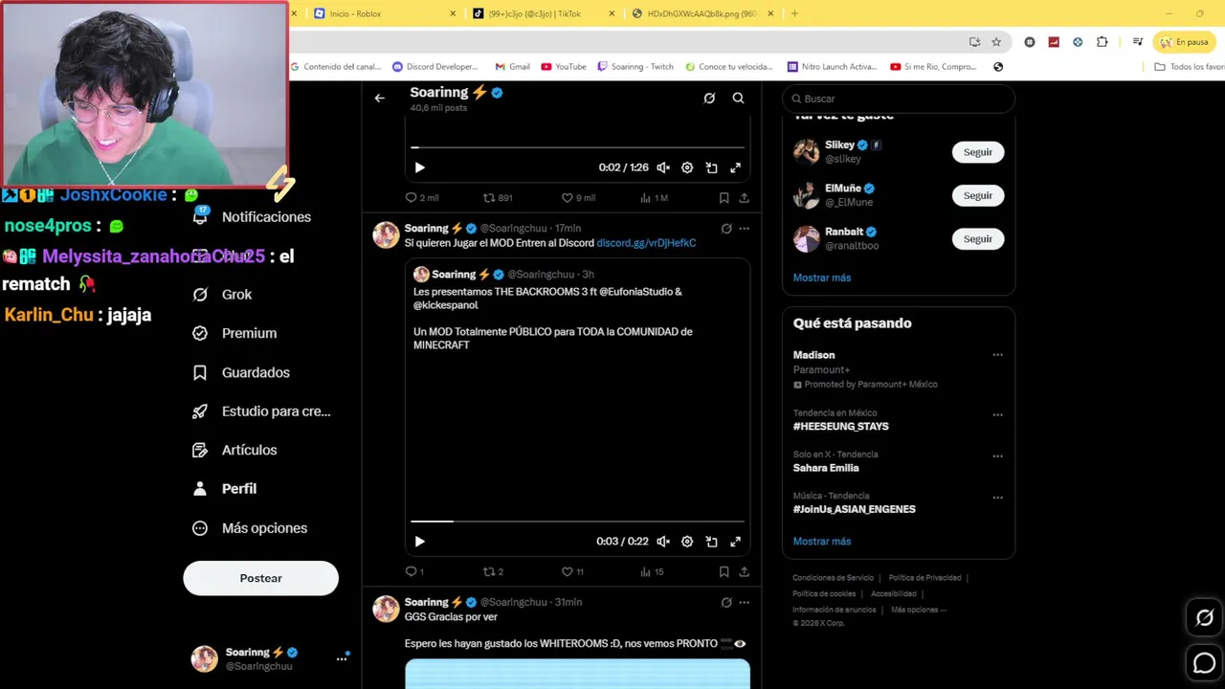Search the profile using magnifier icon
Screen dimensions: 1225x689
738,98
